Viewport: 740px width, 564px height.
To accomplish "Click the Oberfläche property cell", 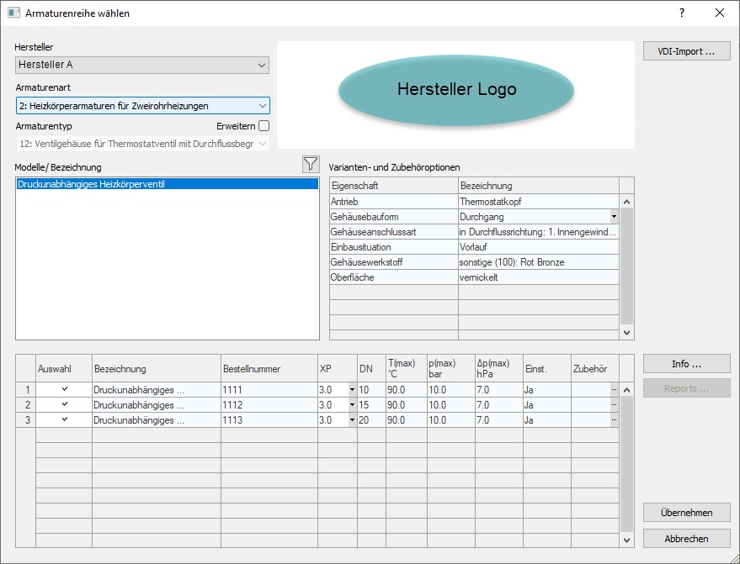I will (x=394, y=277).
